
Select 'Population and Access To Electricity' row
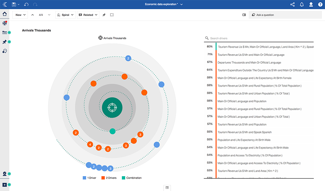pos(259,155)
